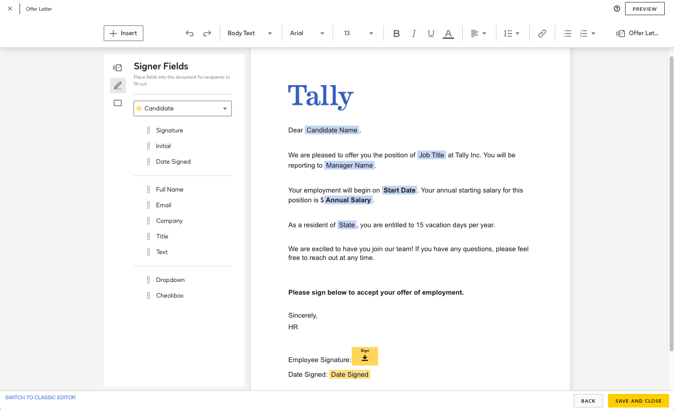
Task: Click the Redo arrow icon
Action: pyautogui.click(x=207, y=33)
